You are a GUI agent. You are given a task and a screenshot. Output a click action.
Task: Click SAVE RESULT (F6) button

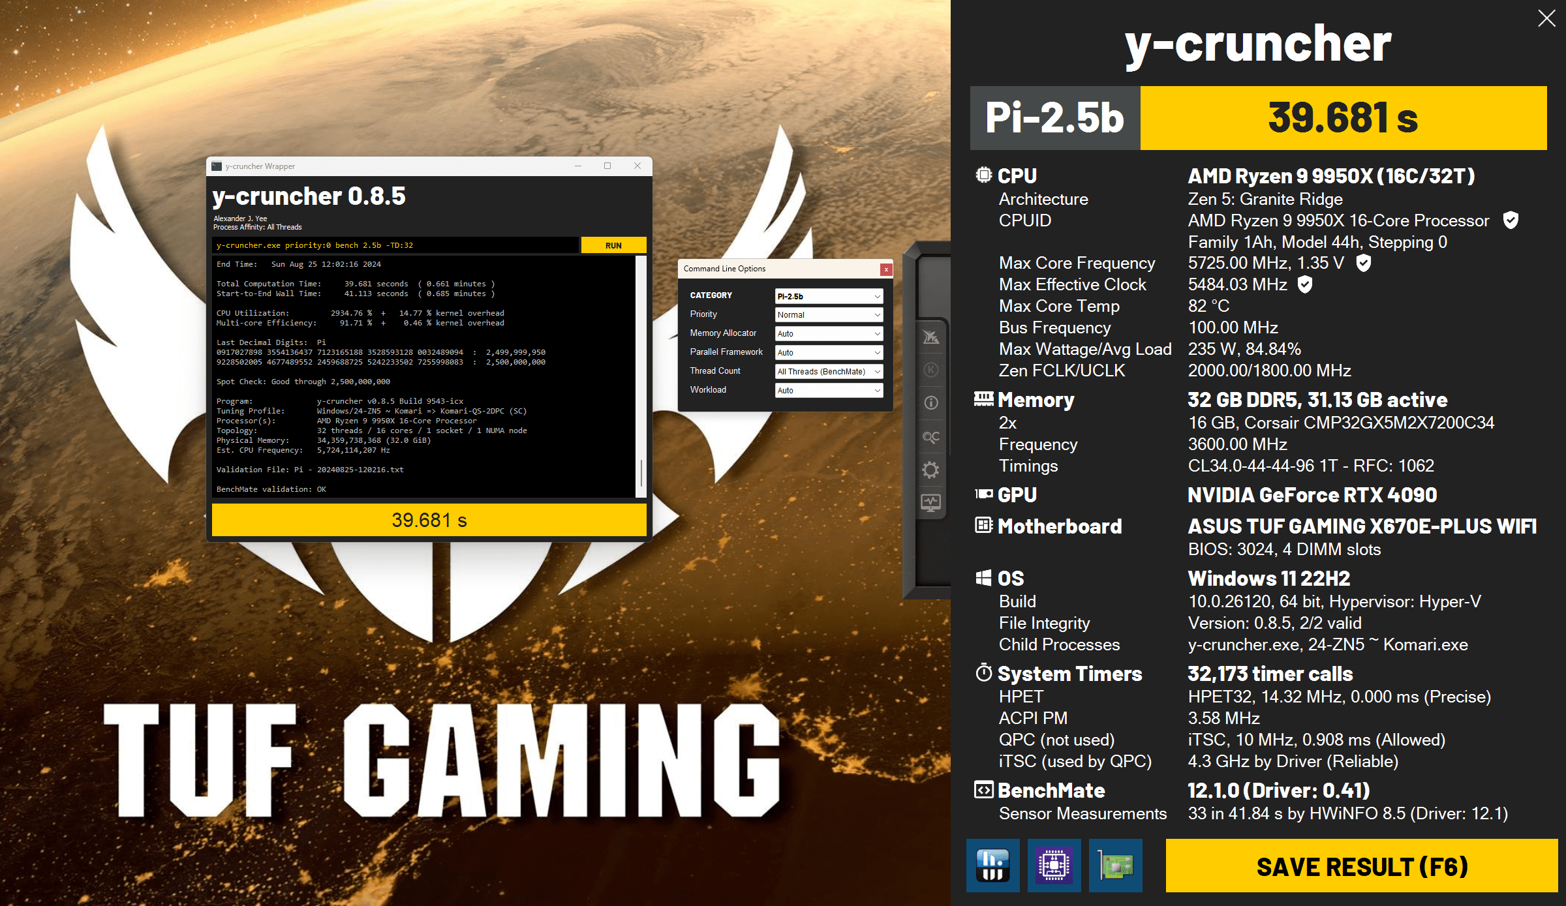pos(1361,866)
